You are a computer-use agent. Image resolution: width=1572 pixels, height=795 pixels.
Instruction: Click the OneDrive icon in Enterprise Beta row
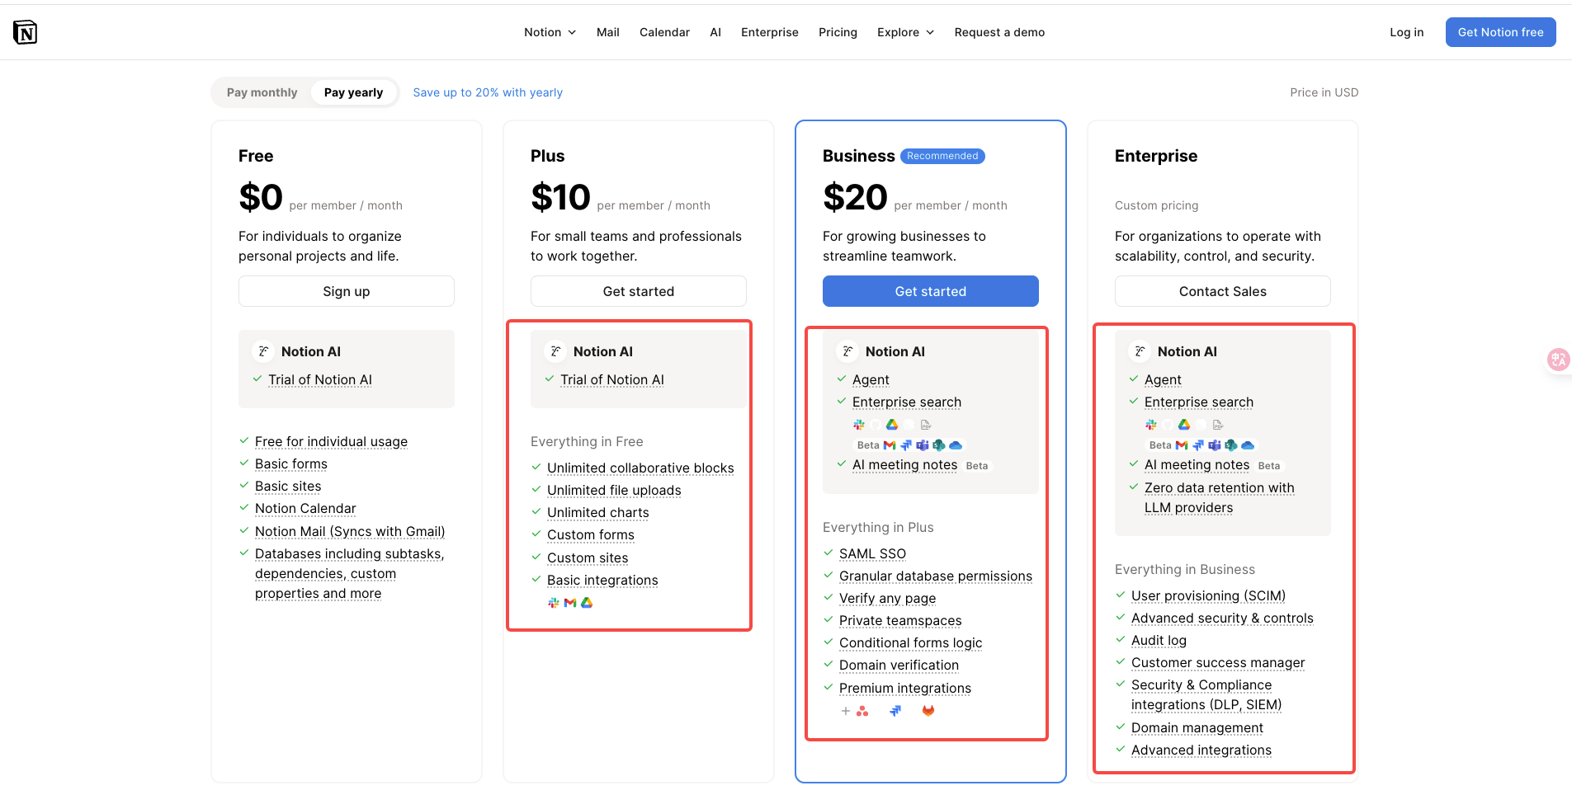click(1248, 445)
